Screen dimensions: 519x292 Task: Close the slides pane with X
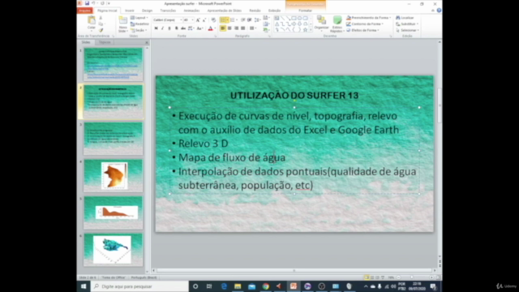point(147,42)
